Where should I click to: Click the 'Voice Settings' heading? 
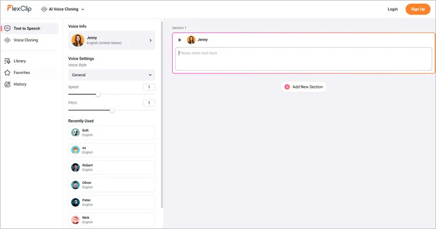click(81, 58)
